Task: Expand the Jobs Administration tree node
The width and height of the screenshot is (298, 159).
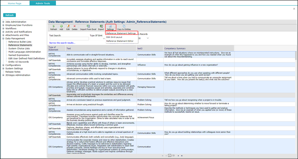Action: (3, 22)
